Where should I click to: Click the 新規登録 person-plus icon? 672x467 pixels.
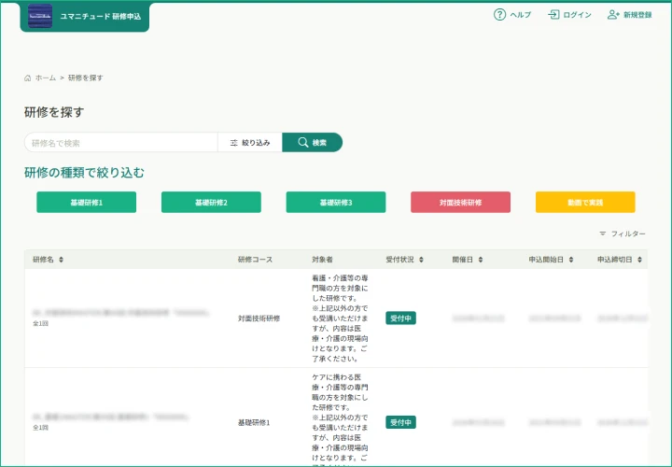[613, 15]
